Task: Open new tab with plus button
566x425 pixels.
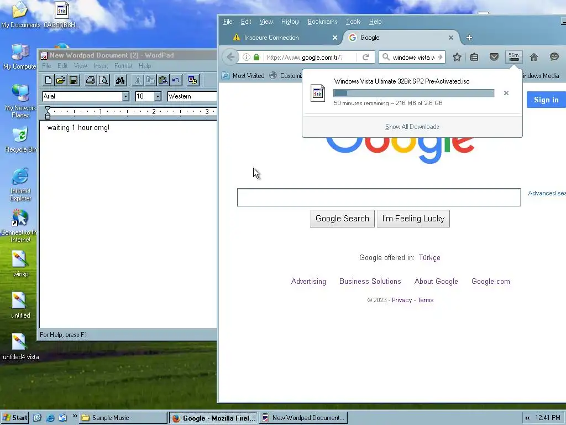Action: (x=469, y=38)
